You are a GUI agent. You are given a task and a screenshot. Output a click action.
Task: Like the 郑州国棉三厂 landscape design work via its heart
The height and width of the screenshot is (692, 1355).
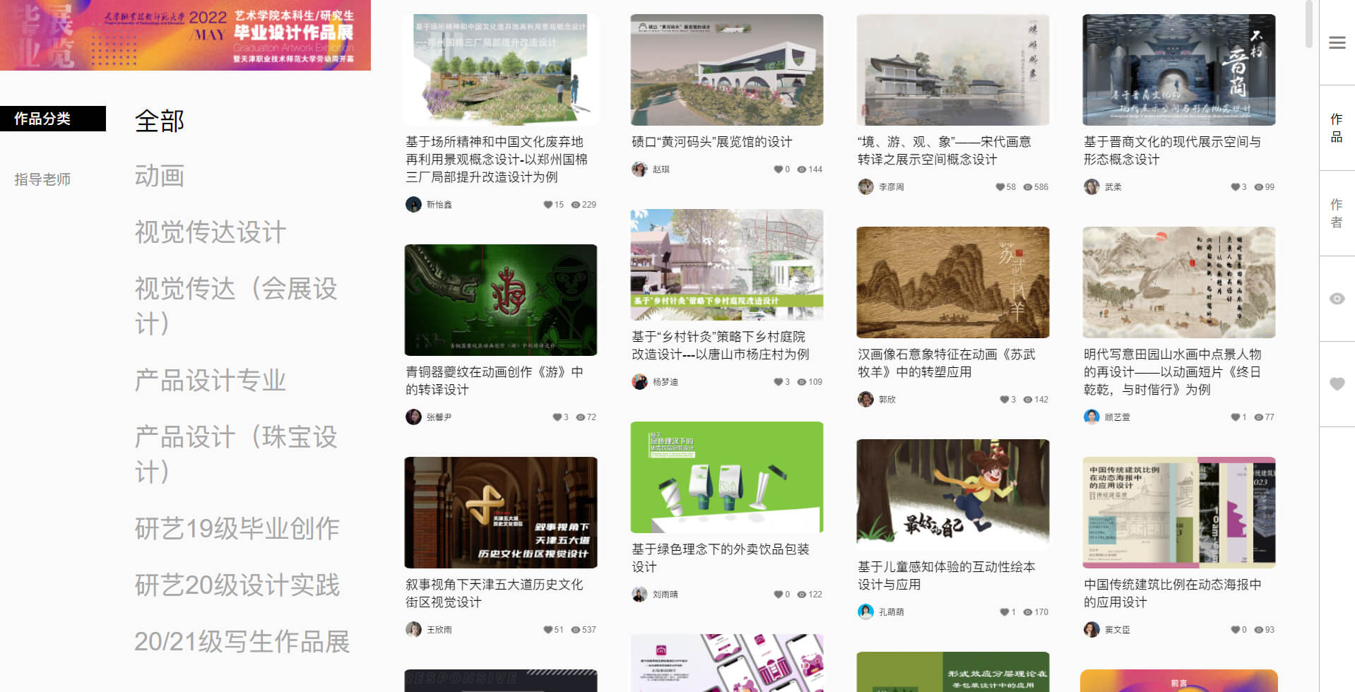(x=548, y=205)
